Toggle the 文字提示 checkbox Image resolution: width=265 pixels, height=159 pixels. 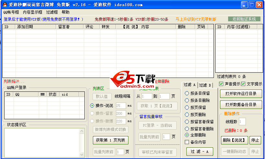coord(243,84)
